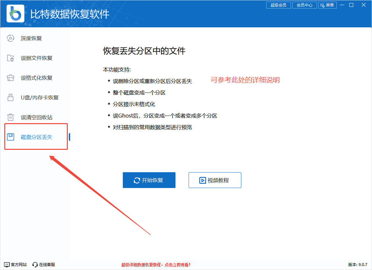
Task: Contact 在线客服 support link
Action: tap(44, 264)
